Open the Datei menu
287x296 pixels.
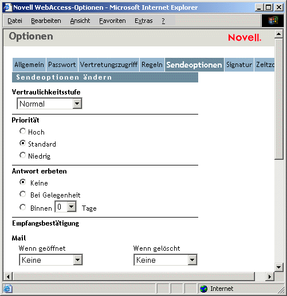point(15,21)
